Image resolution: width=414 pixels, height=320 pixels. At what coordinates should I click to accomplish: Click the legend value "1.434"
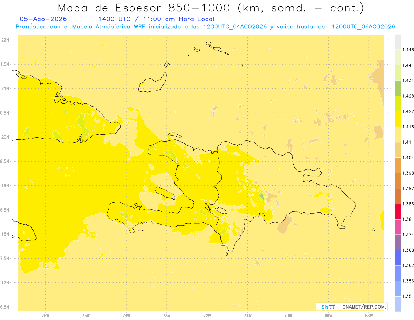(408, 80)
